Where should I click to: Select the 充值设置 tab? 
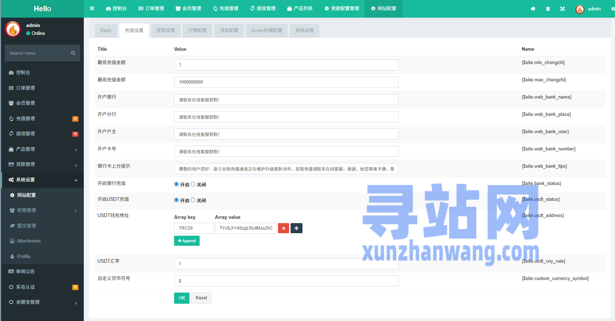click(x=134, y=31)
